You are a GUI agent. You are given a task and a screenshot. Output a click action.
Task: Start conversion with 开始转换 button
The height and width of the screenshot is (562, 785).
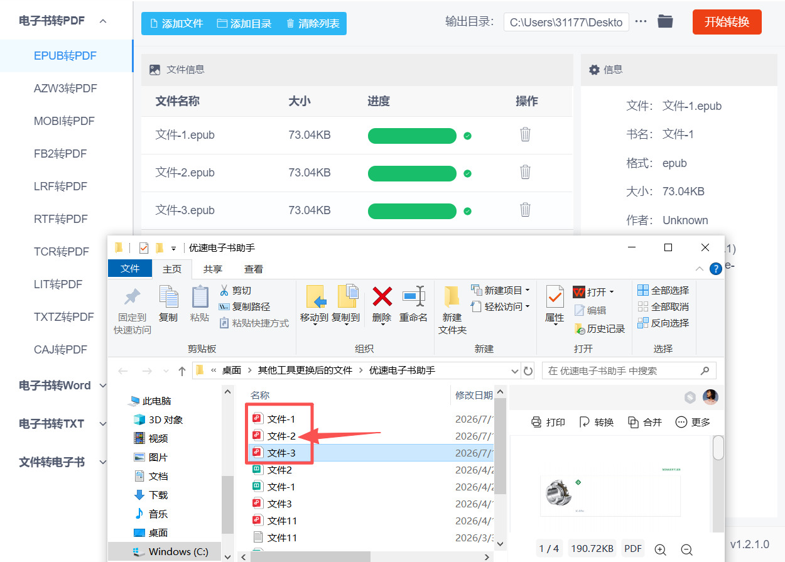click(727, 22)
